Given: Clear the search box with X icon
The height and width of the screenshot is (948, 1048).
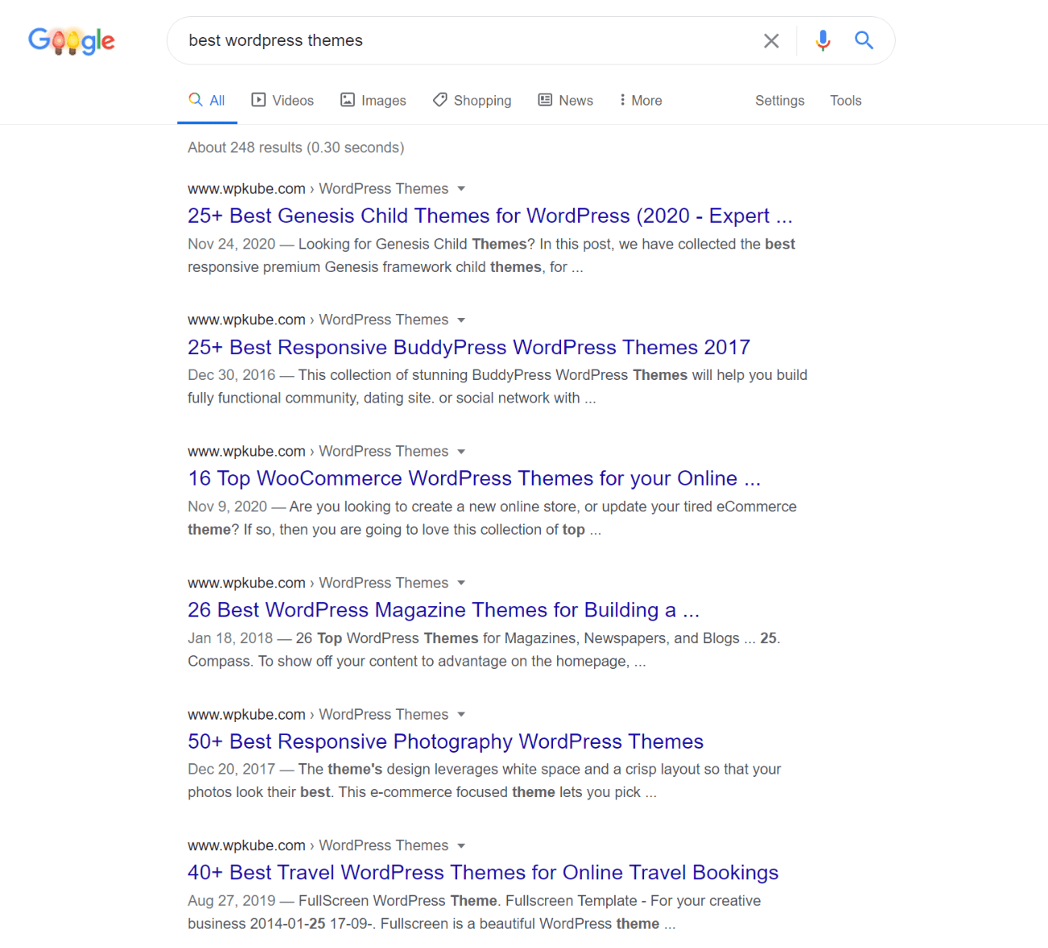Looking at the screenshot, I should (771, 40).
